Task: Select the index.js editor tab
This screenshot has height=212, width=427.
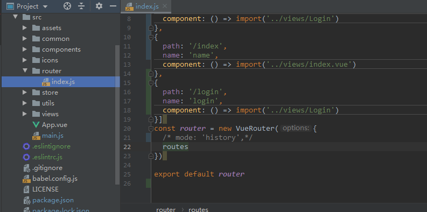Action: point(146,6)
